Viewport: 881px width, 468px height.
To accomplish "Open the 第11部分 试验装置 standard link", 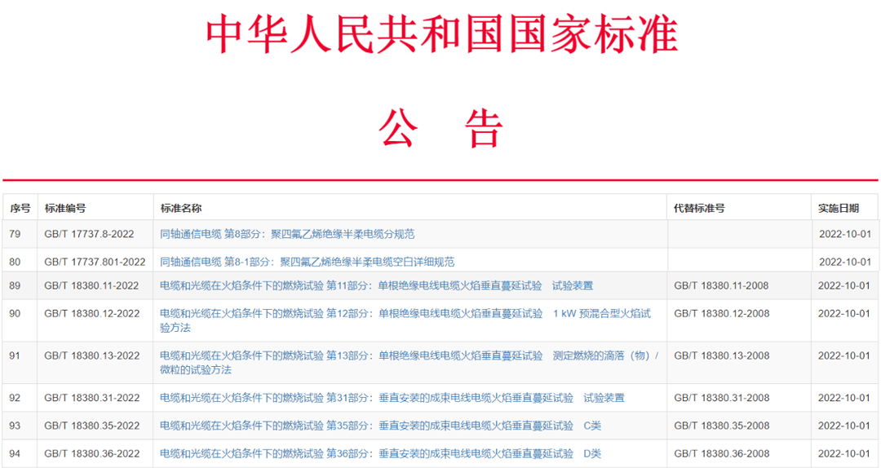I will tap(376, 285).
